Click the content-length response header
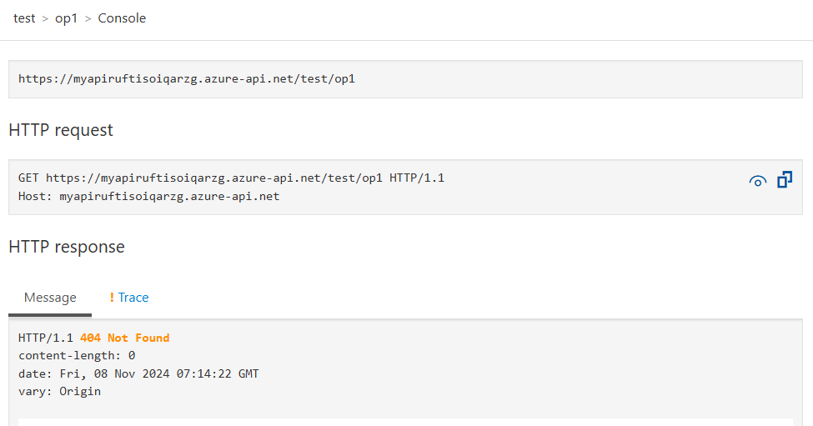This screenshot has height=426, width=813. pyautogui.click(x=77, y=355)
